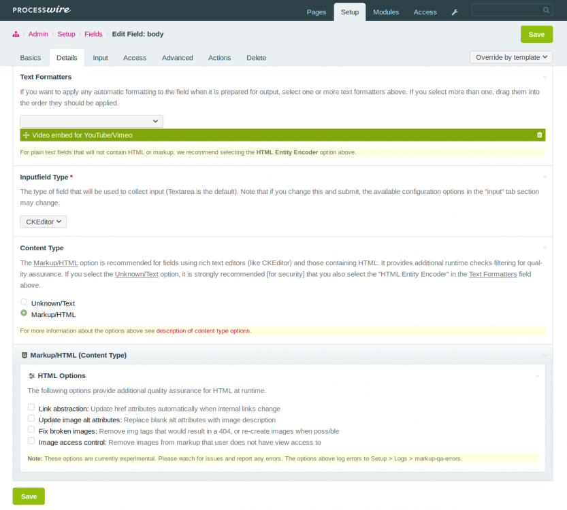Click the sliders icon next to HTML Options
This screenshot has height=510, width=567.
(x=31, y=375)
